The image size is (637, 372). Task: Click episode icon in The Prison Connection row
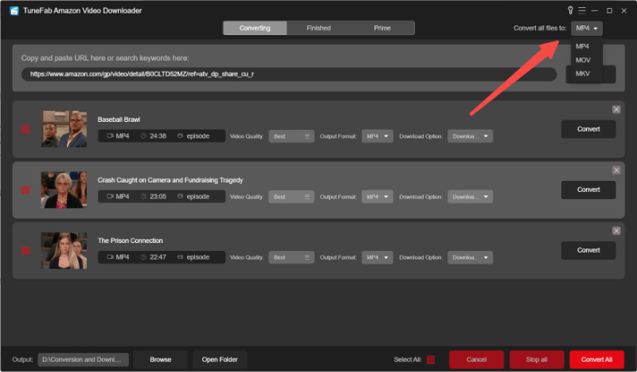tap(180, 257)
